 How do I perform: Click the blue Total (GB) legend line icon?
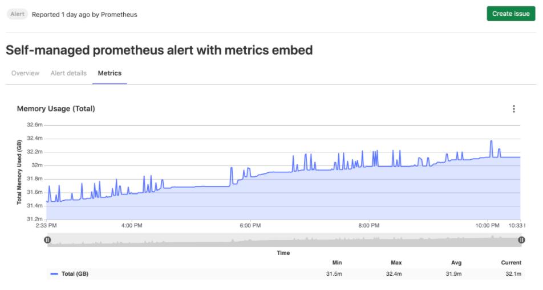coord(54,274)
